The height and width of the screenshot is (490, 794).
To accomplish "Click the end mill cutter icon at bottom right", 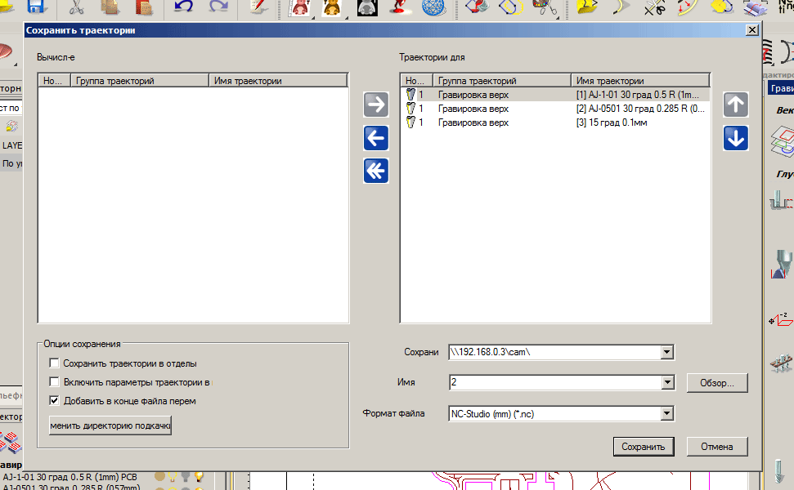I will point(779,471).
